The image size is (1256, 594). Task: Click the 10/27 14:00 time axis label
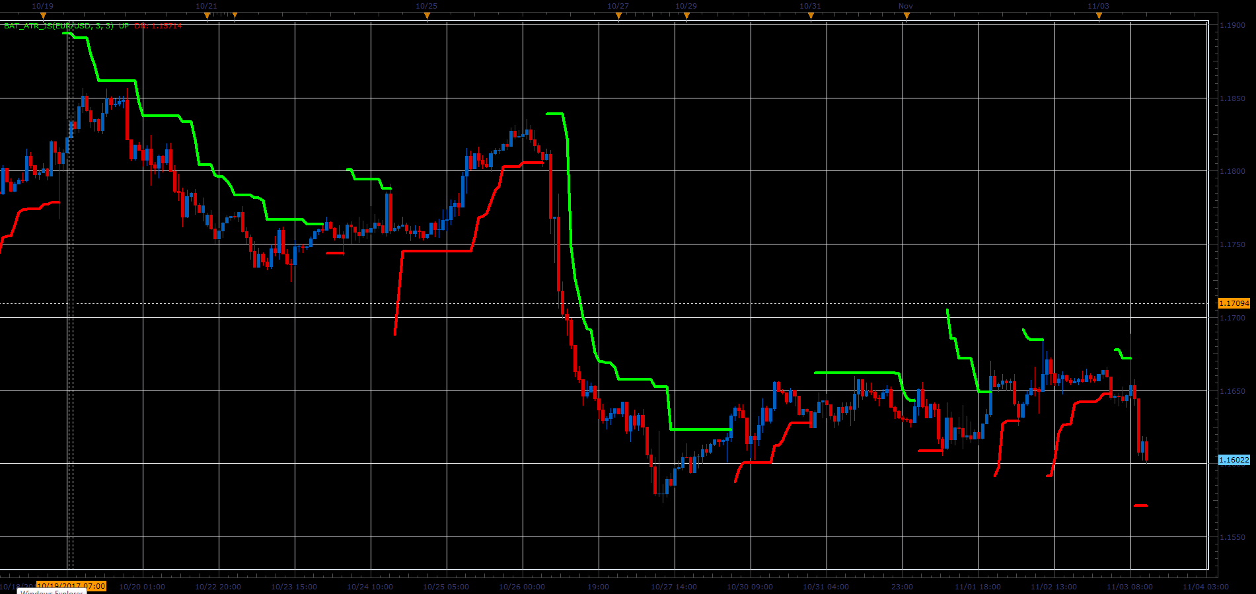(x=674, y=587)
